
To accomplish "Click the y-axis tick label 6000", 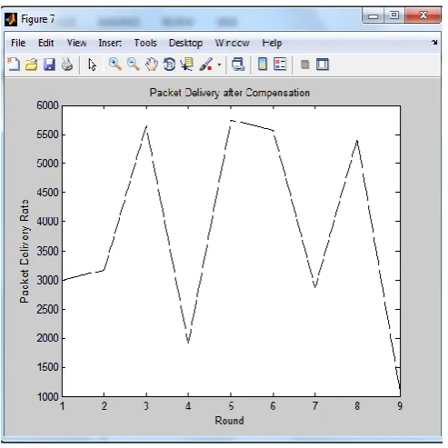I will [47, 105].
